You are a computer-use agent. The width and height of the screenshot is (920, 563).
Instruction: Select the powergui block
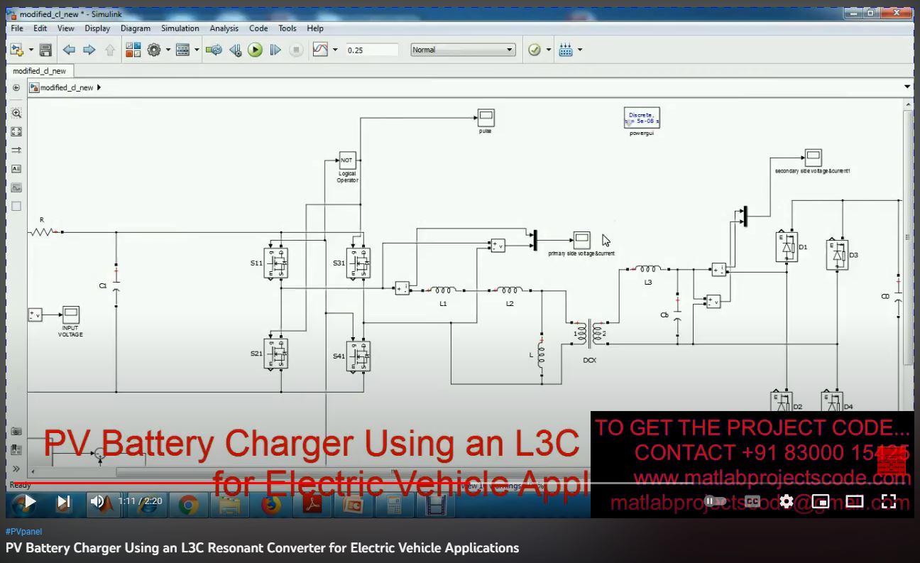tap(642, 118)
